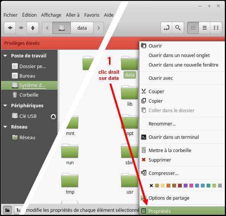Choose Couper in the context menu

[182, 92]
